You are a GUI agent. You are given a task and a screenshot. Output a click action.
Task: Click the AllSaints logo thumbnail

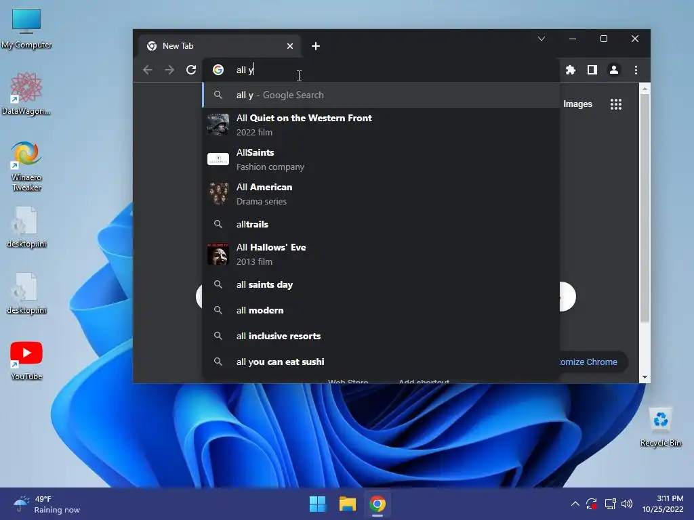(218, 159)
